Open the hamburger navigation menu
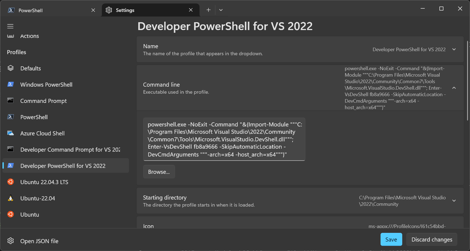 click(x=10, y=26)
